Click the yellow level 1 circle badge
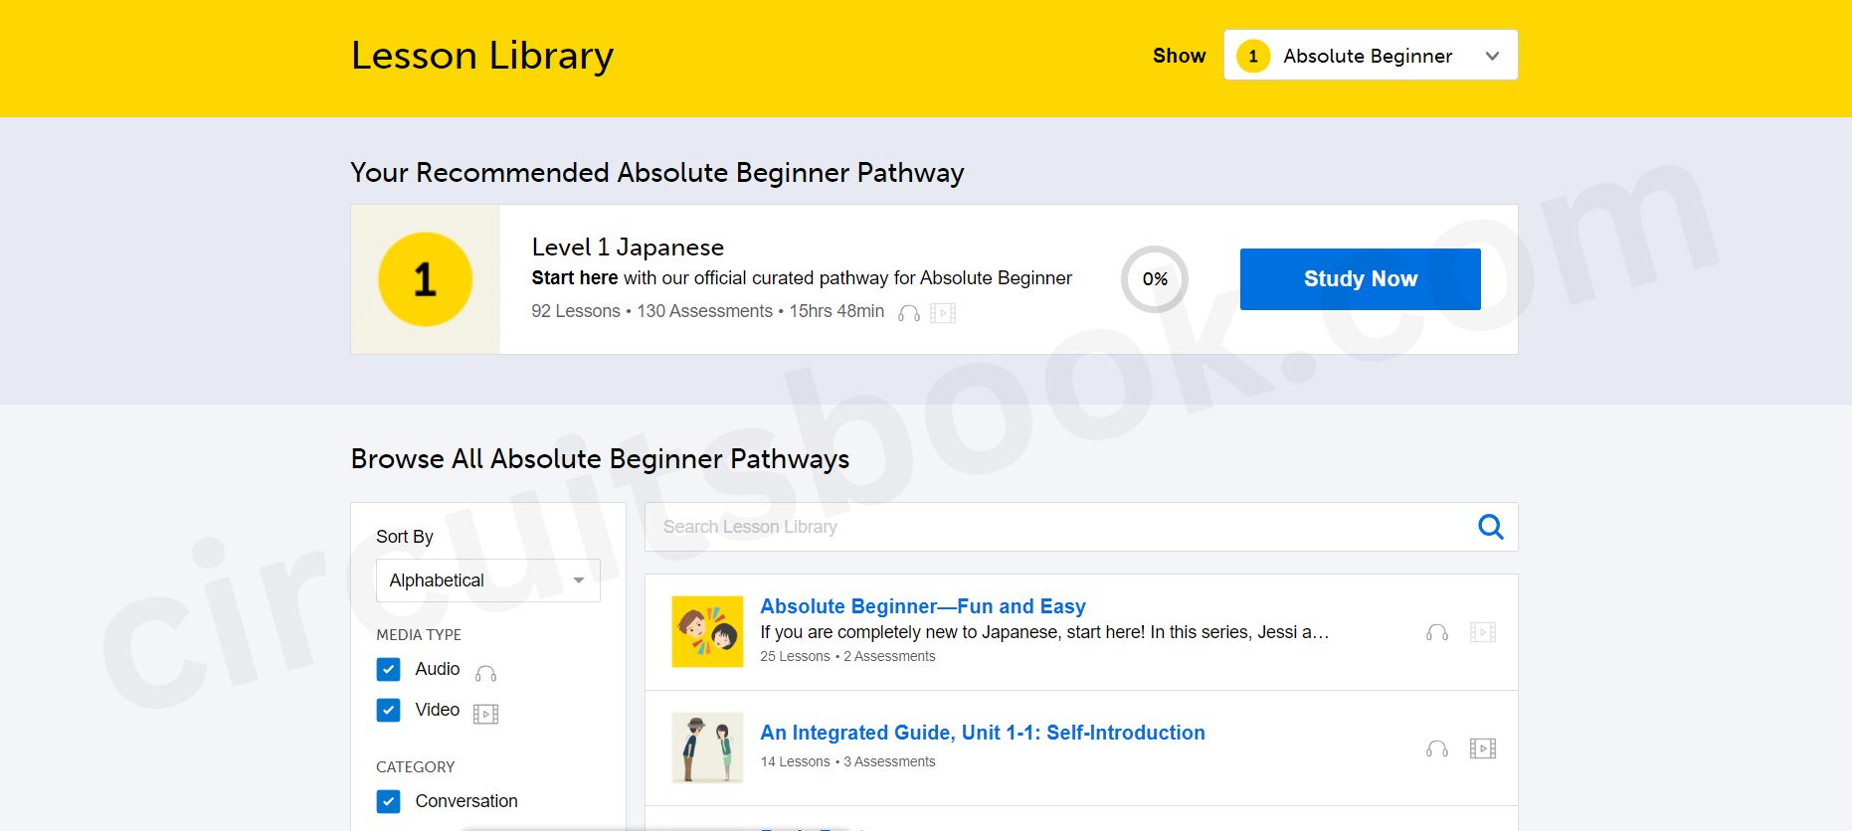The width and height of the screenshot is (1852, 831). click(x=425, y=279)
